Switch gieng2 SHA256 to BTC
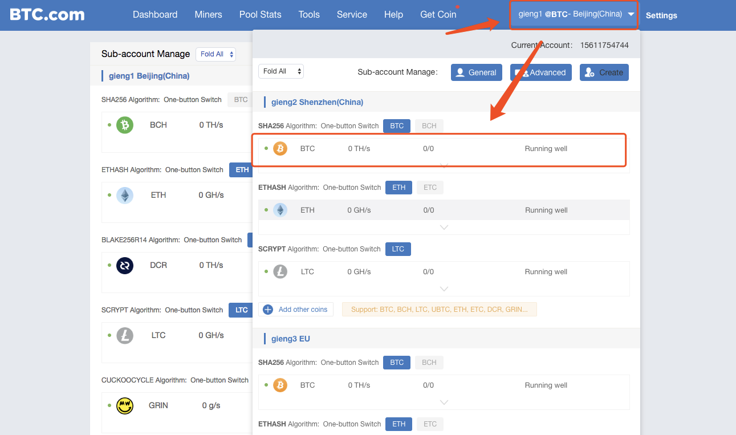736x435 pixels. pos(397,126)
